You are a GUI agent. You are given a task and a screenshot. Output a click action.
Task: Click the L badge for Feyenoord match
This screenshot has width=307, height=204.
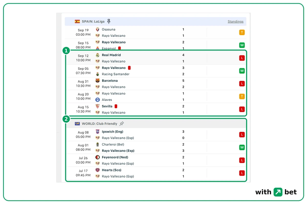pyautogui.click(x=242, y=160)
